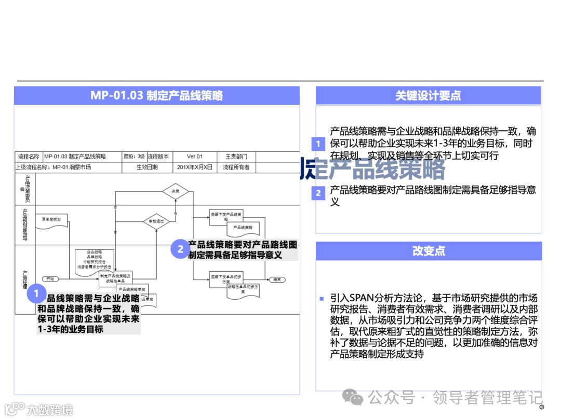Click the '签署下发单品初步方案' process box

click(226, 279)
